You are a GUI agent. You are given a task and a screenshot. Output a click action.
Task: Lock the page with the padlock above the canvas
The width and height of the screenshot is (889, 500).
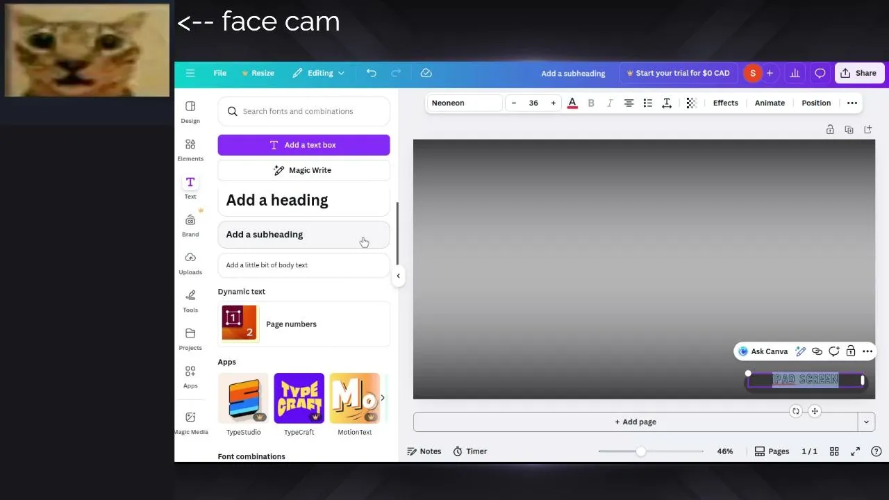(830, 129)
